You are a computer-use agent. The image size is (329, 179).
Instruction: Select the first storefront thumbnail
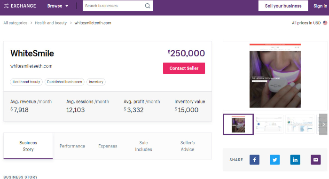tap(238, 124)
